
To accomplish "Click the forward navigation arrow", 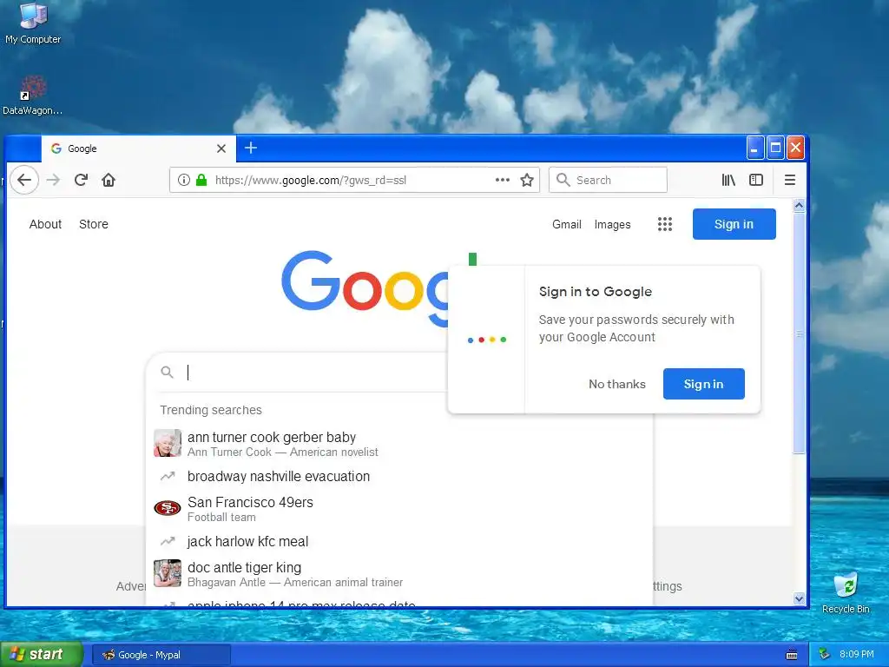I will tap(53, 180).
